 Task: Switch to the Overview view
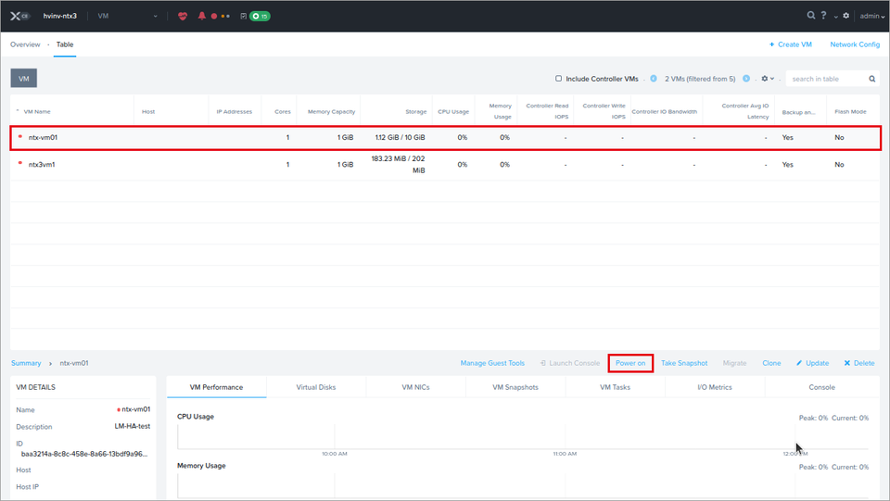[x=25, y=44]
